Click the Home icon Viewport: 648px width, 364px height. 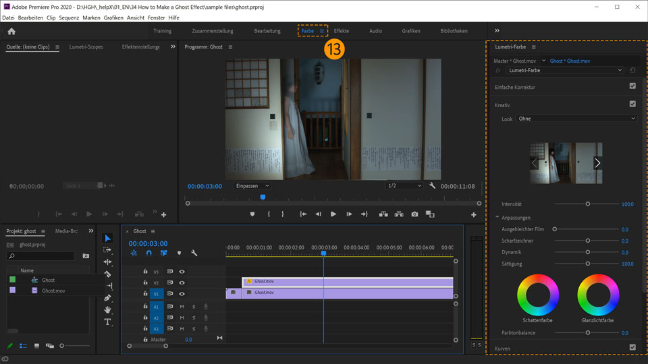coord(11,31)
